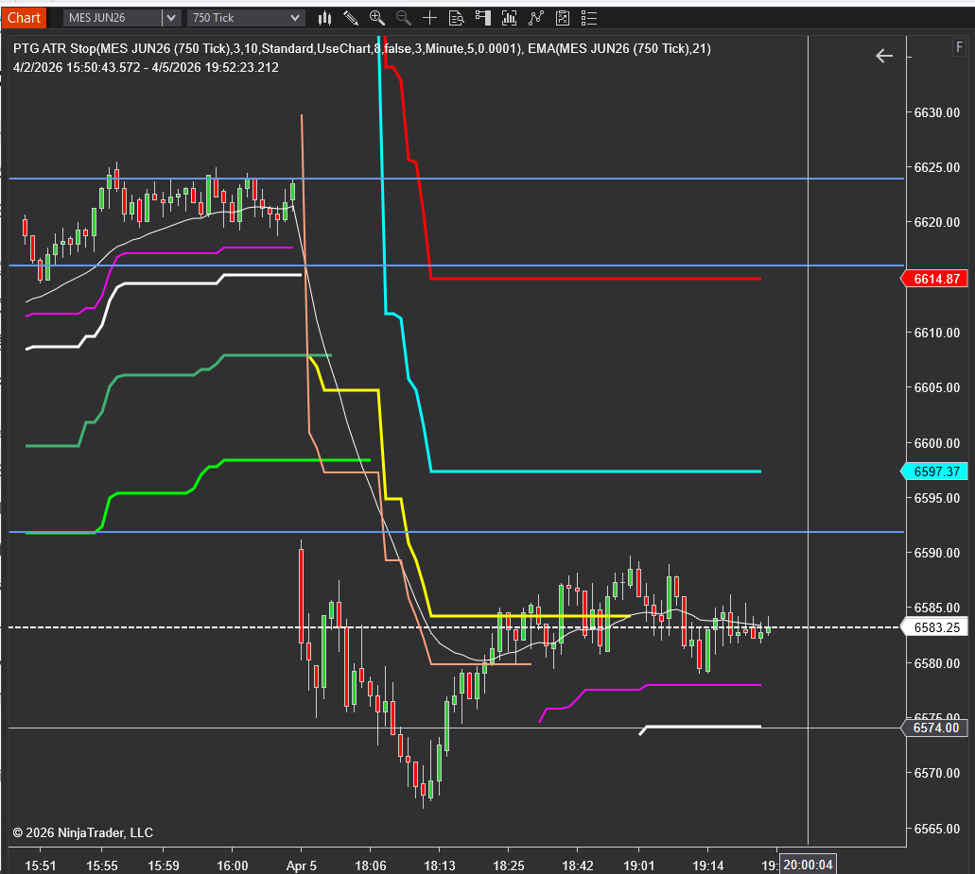
Task: Open the chart properties list icon
Action: 589,18
